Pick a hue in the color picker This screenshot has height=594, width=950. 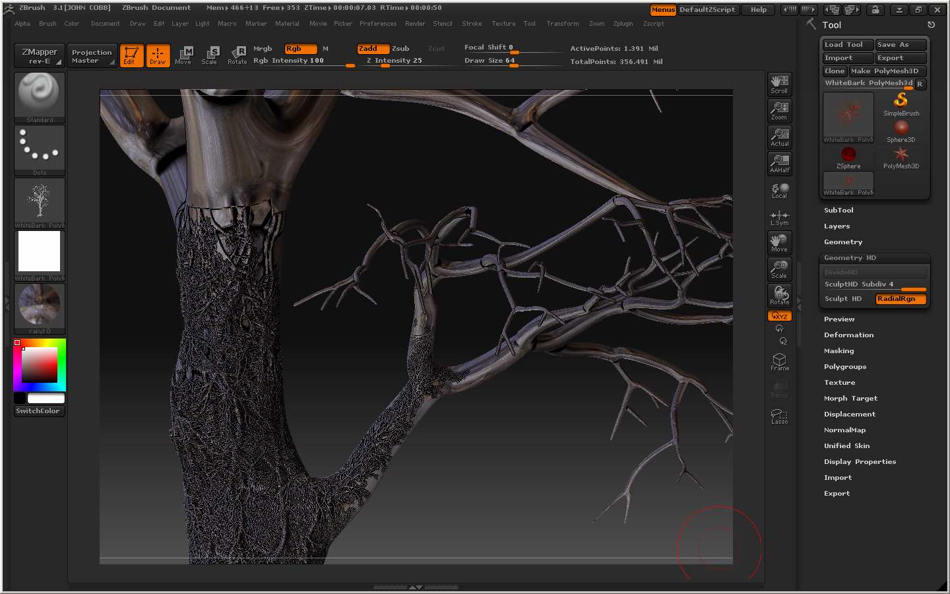click(40, 365)
